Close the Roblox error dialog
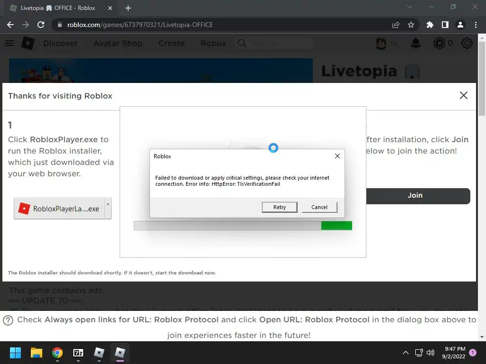 click(x=337, y=156)
